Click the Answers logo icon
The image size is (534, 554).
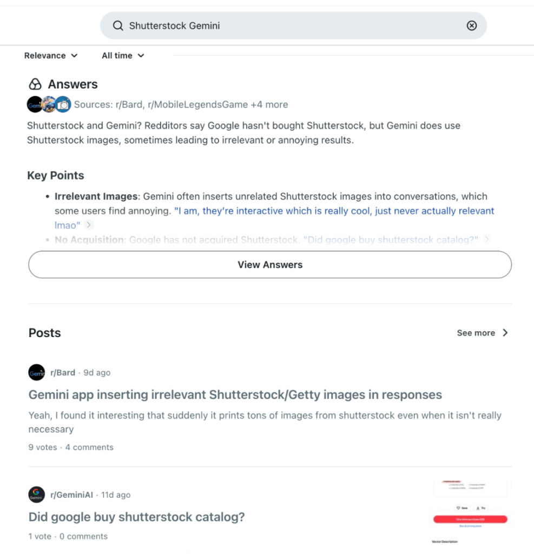tap(35, 84)
